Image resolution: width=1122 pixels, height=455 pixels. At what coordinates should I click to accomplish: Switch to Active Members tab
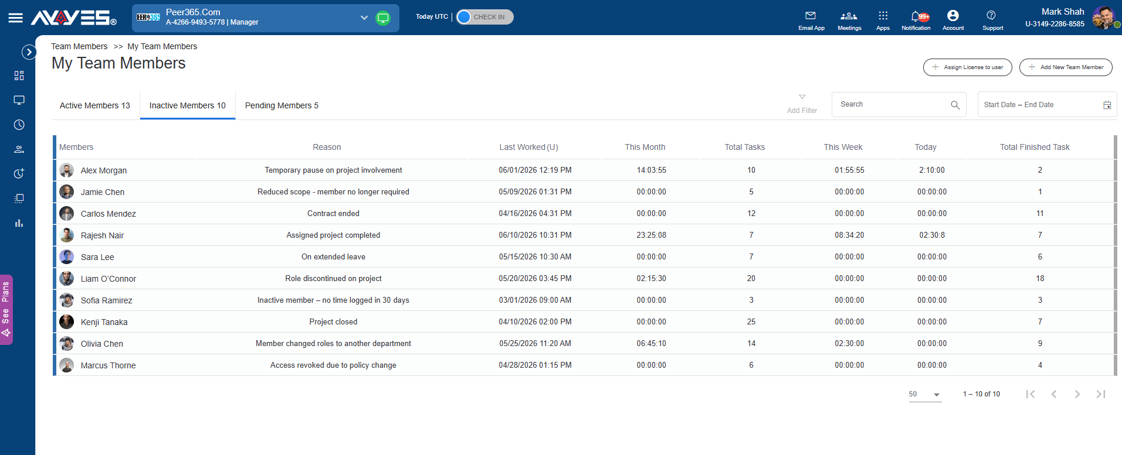(95, 105)
